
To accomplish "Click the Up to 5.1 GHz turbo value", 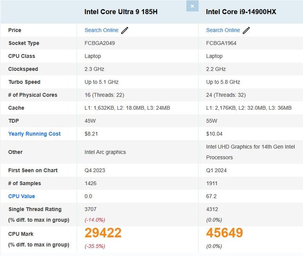I will (101, 82).
